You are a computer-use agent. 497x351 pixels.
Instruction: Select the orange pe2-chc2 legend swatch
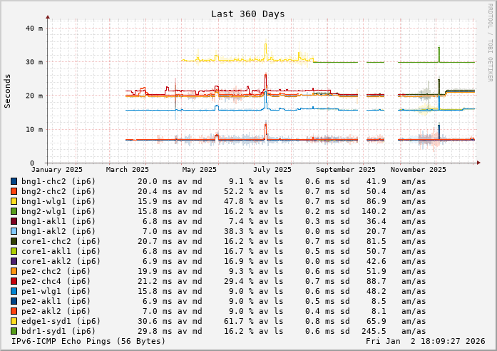tap(14, 271)
